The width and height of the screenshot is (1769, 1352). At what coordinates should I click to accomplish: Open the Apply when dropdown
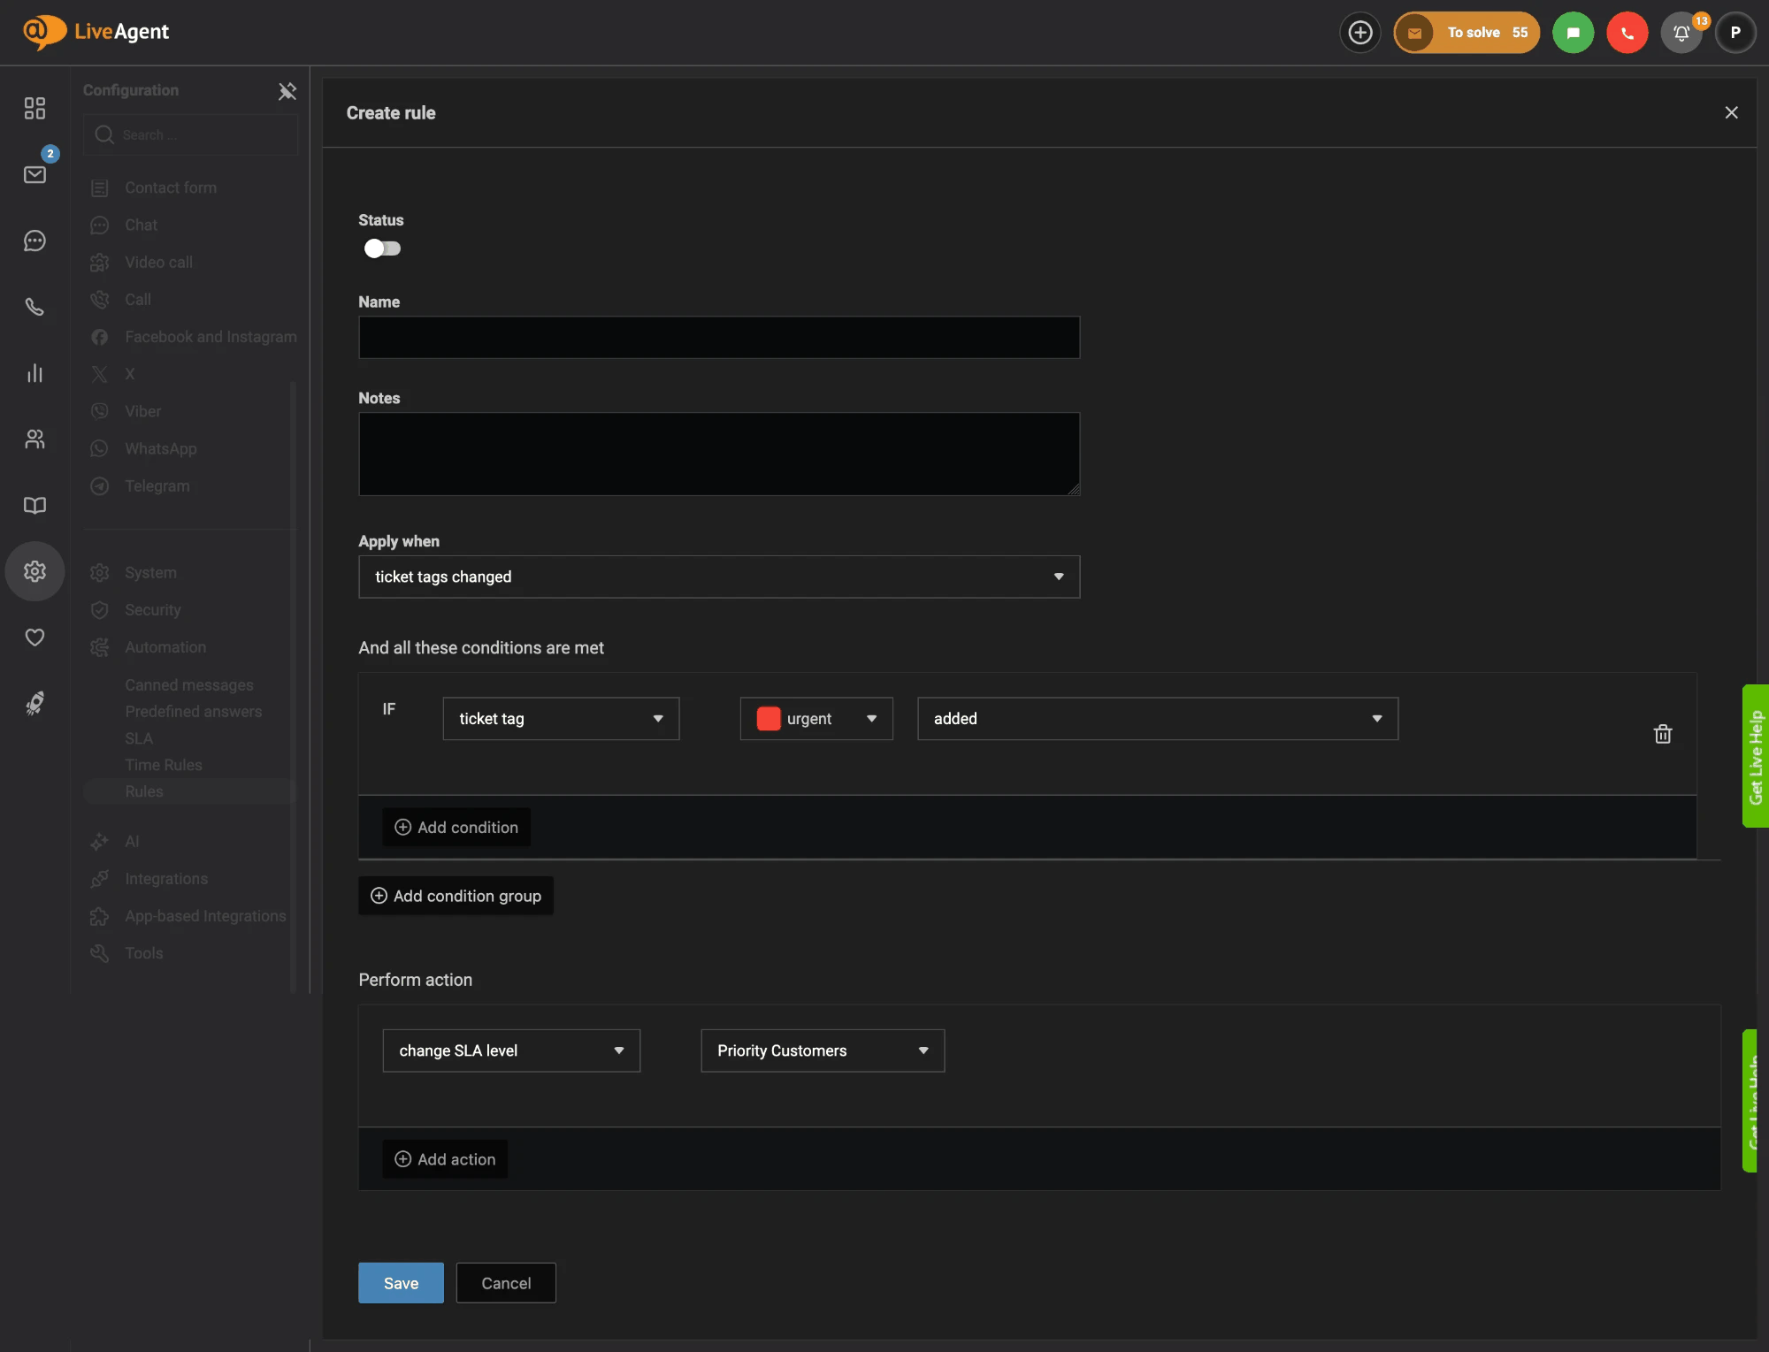tap(719, 577)
